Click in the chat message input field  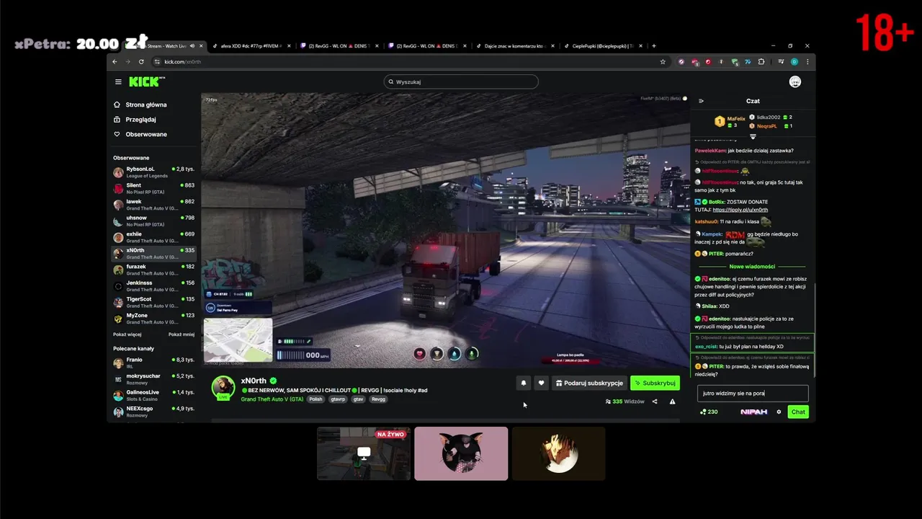coord(753,394)
